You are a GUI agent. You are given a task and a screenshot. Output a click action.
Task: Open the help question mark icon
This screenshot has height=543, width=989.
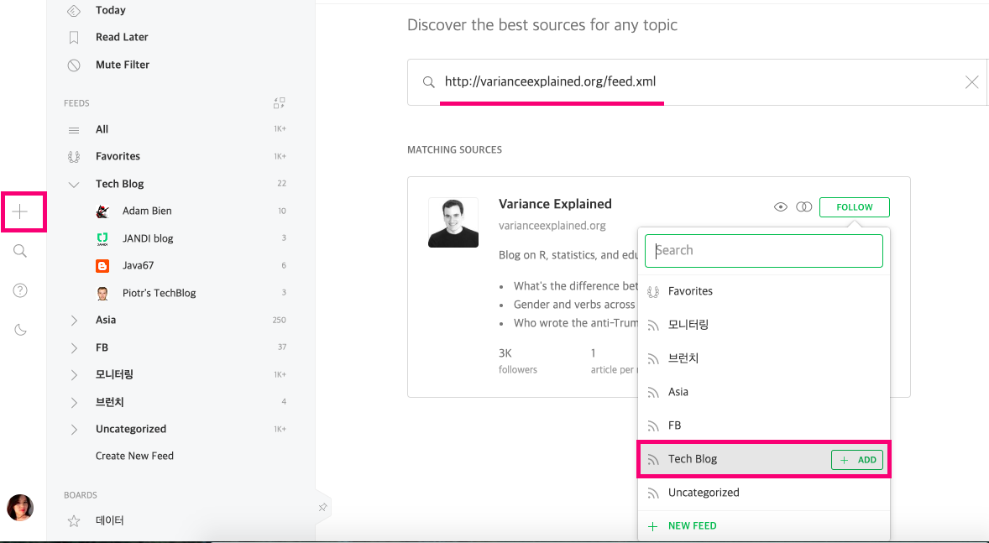click(x=21, y=290)
